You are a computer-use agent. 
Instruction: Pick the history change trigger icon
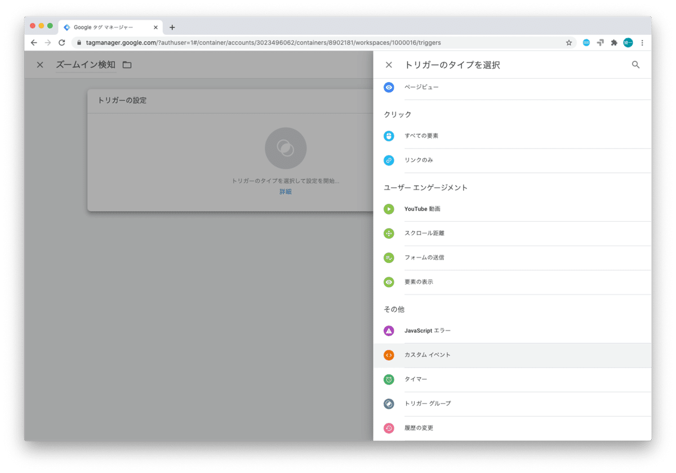[389, 429]
